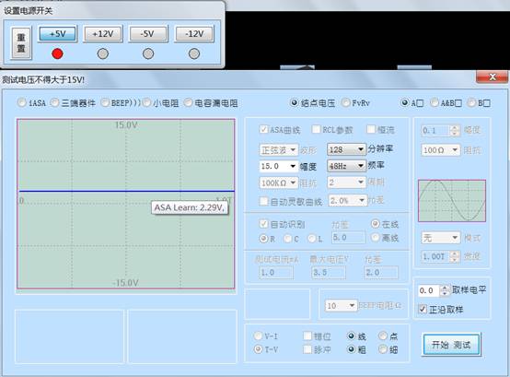The width and height of the screenshot is (510, 377).
Task: Select the V-I display radio button
Action: click(258, 336)
